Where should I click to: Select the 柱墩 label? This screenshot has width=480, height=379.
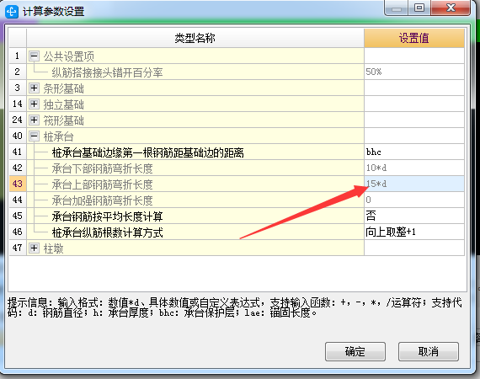click(x=53, y=248)
